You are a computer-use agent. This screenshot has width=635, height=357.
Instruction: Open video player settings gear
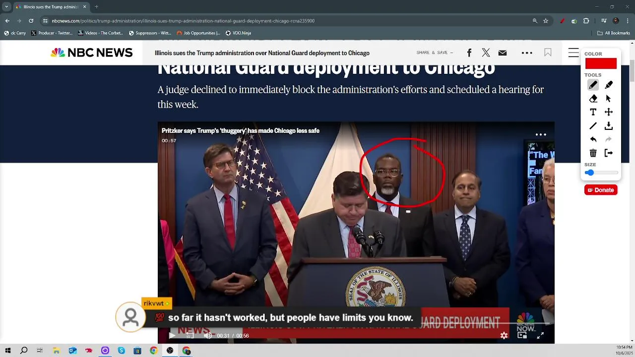tap(504, 336)
